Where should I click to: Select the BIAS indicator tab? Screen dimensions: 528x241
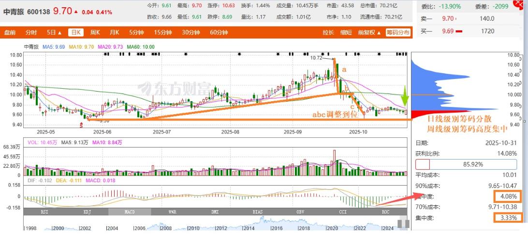click(257, 212)
